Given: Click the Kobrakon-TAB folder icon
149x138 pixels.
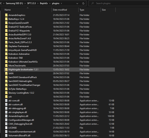Looking at the screenshot, I should 6,58.
